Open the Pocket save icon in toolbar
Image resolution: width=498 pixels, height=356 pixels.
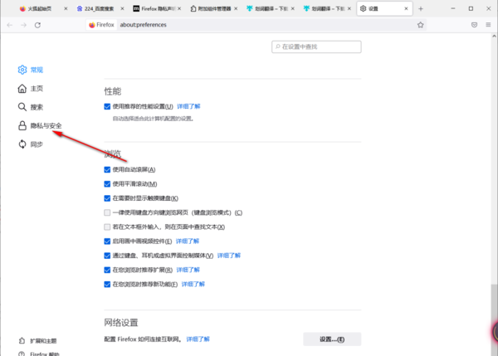[x=474, y=25]
